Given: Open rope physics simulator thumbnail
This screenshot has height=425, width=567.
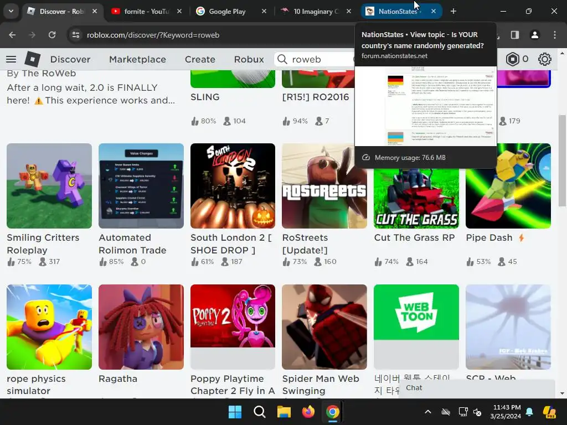Looking at the screenshot, I should 49,327.
